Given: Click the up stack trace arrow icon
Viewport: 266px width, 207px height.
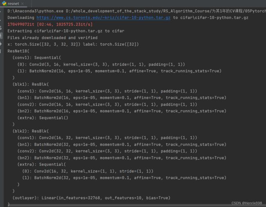Looking at the screenshot, I should (1, 12).
